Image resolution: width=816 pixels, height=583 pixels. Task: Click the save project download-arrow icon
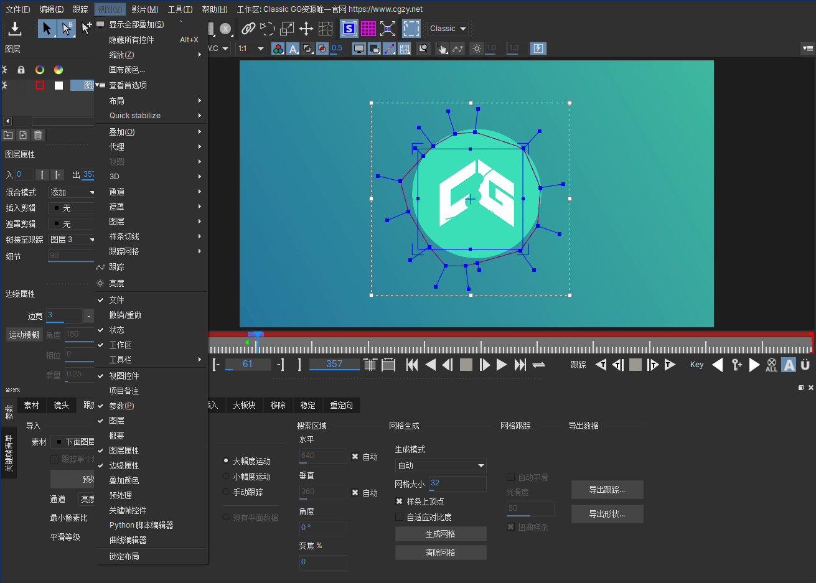15,29
